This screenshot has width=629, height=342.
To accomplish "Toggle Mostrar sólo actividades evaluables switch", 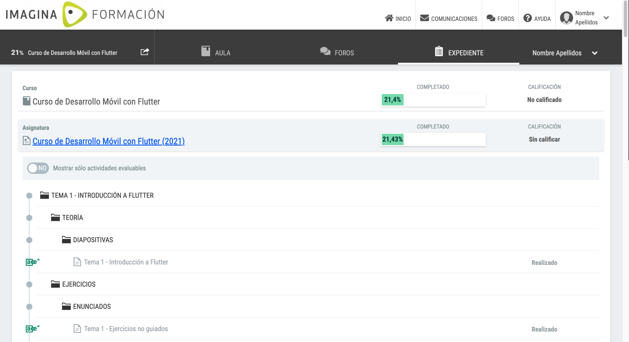I will pos(38,168).
